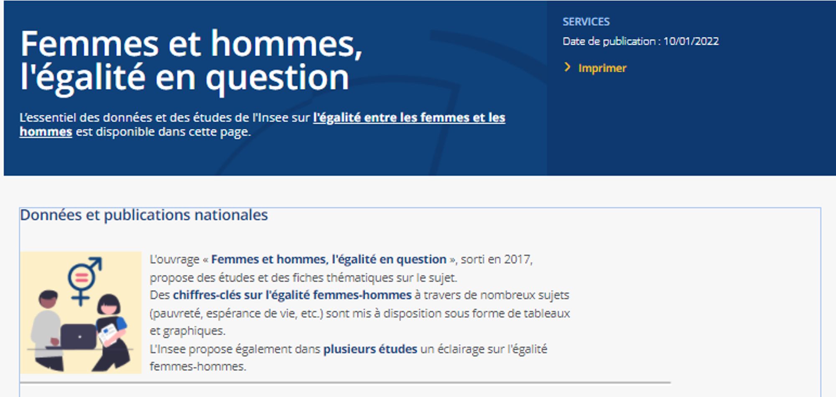This screenshot has width=836, height=397.
Task: Click the main page title in the blue banner
Action: [x=184, y=60]
